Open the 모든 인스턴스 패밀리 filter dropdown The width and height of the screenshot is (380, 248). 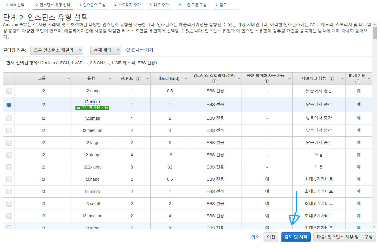coord(57,50)
